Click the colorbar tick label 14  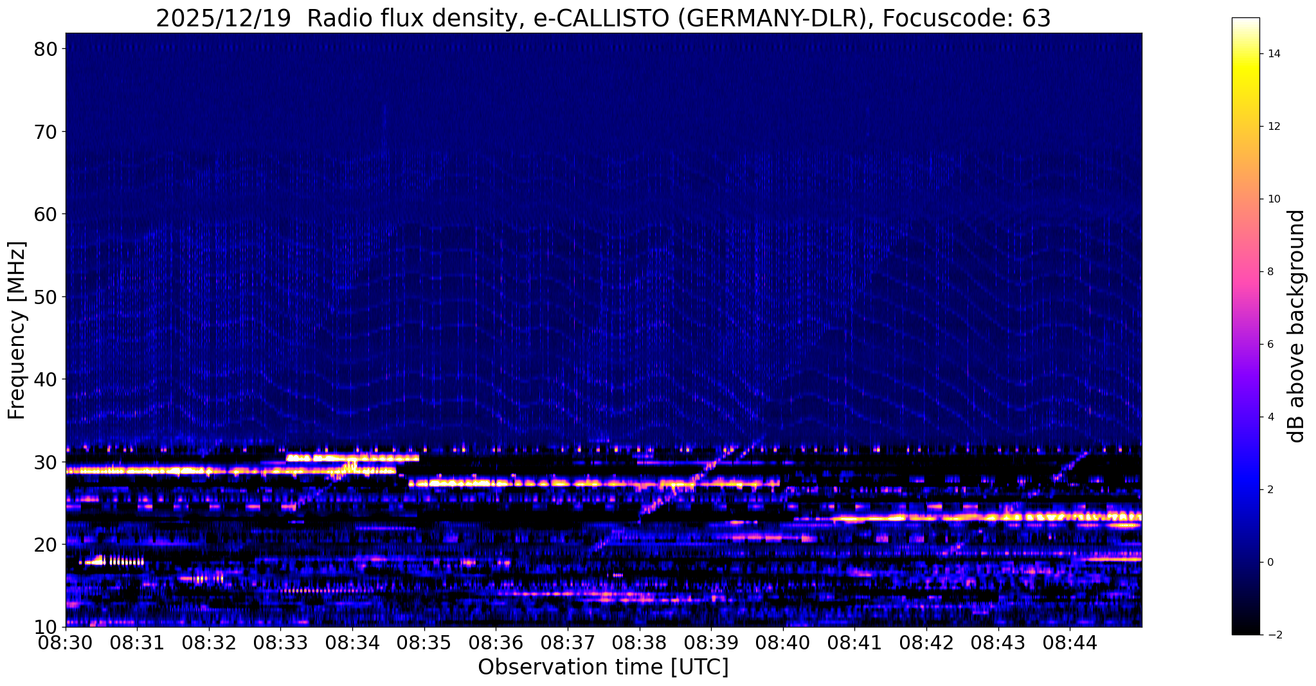[1274, 54]
